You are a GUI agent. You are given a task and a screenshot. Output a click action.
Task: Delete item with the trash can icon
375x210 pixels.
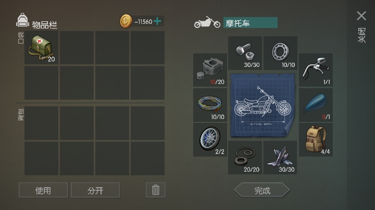[156, 190]
